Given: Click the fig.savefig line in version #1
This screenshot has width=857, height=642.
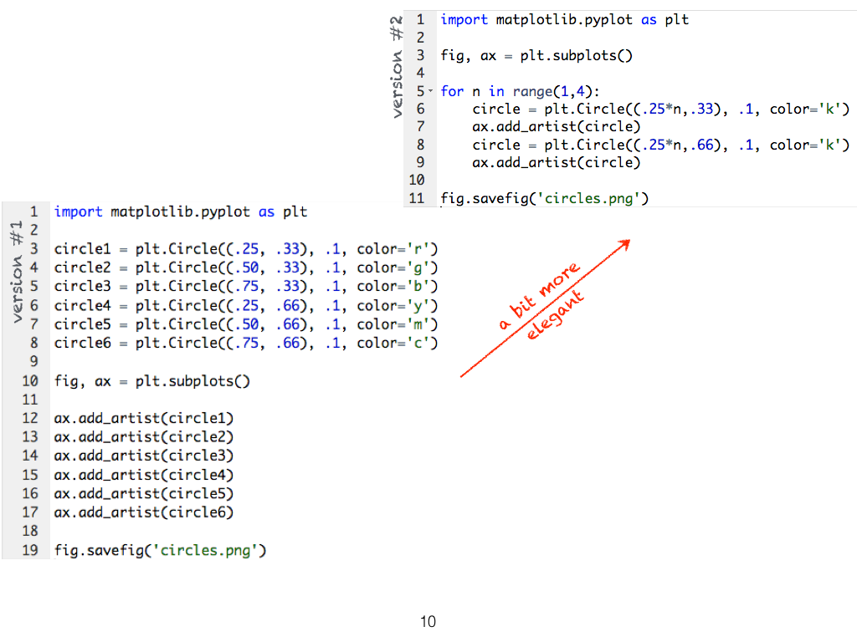Looking at the screenshot, I should click(161, 551).
